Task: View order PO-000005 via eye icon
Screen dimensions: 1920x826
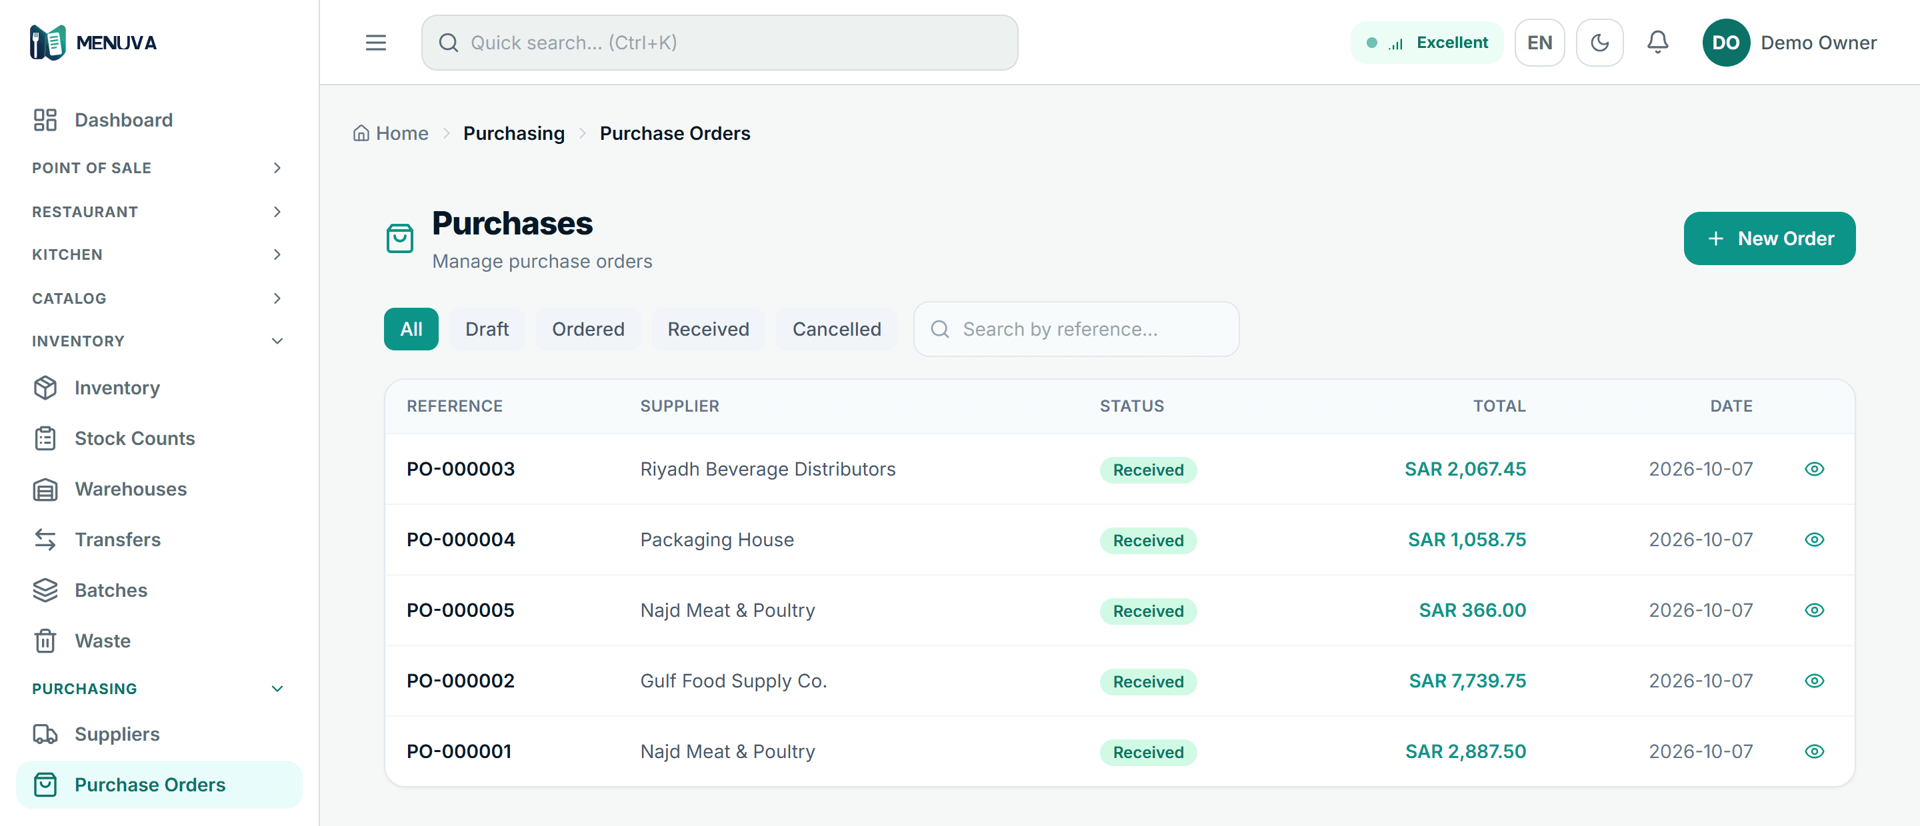Action: (x=1813, y=610)
